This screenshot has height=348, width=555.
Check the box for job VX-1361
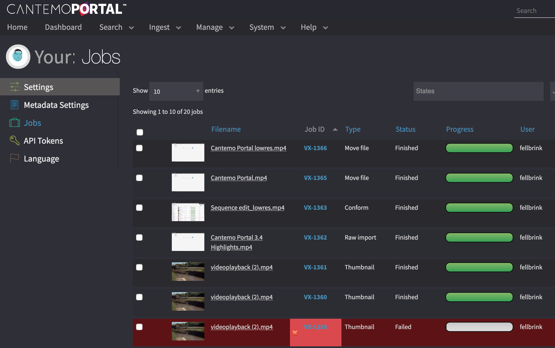pos(139,267)
